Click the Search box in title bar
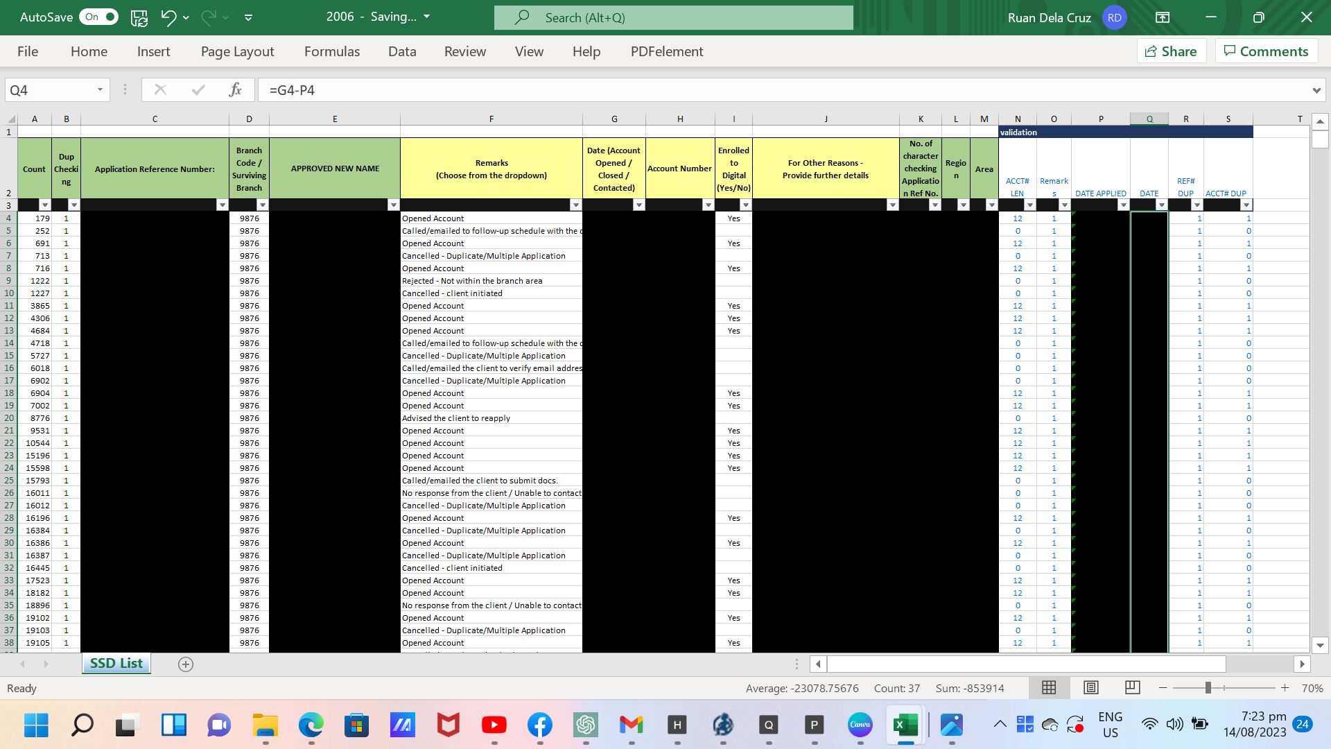1331x749 pixels. click(673, 17)
